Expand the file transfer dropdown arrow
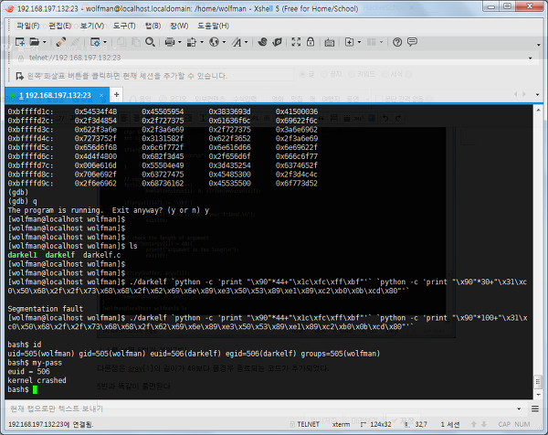Viewport: 548px width, 435px height. [x=202, y=42]
